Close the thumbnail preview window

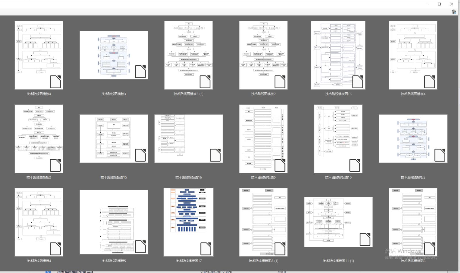coord(452,4)
